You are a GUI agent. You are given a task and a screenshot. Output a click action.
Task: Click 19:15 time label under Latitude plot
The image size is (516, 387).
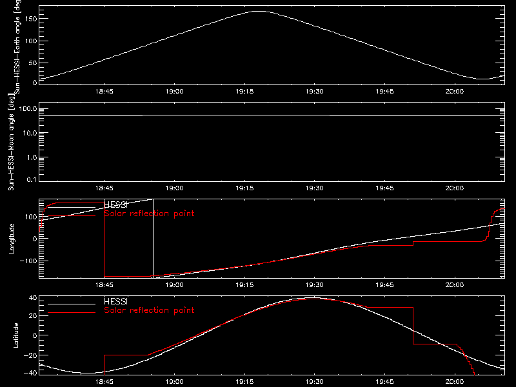point(244,381)
